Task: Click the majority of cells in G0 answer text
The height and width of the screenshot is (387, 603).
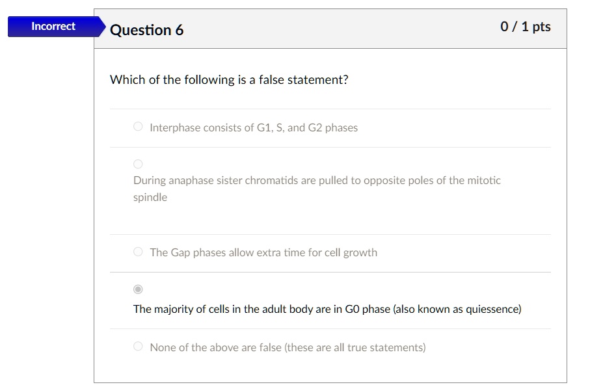Action: pyautogui.click(x=327, y=310)
